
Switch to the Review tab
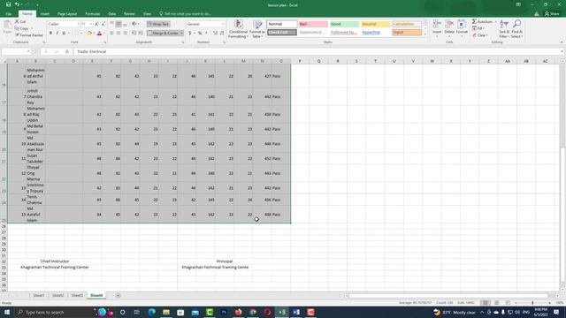pyautogui.click(x=129, y=14)
